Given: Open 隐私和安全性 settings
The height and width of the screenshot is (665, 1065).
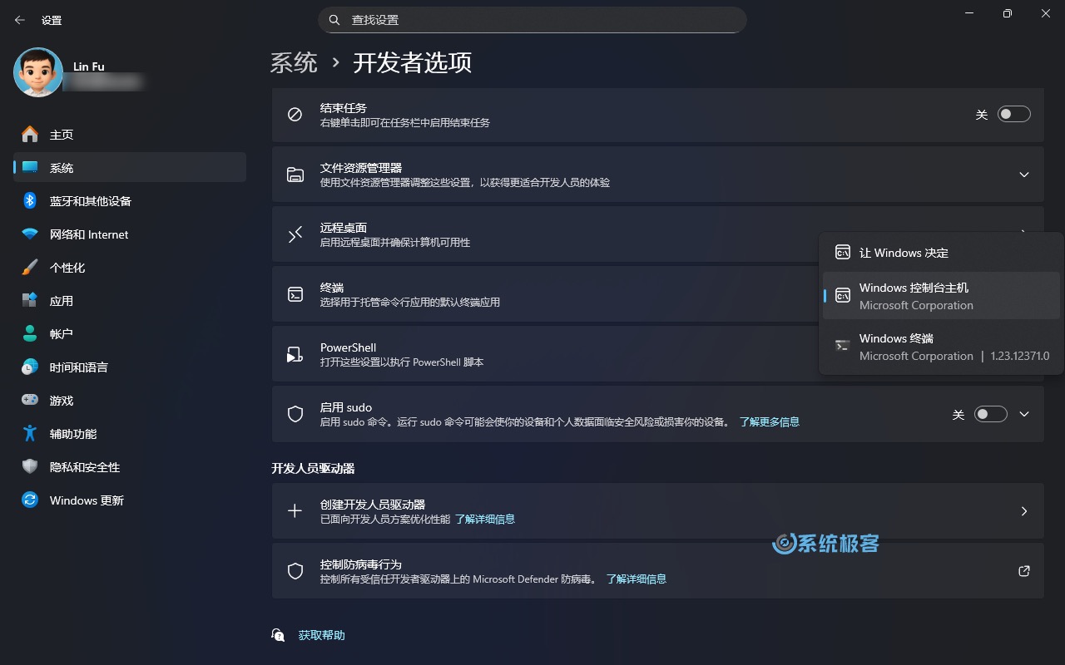Looking at the screenshot, I should pyautogui.click(x=130, y=466).
